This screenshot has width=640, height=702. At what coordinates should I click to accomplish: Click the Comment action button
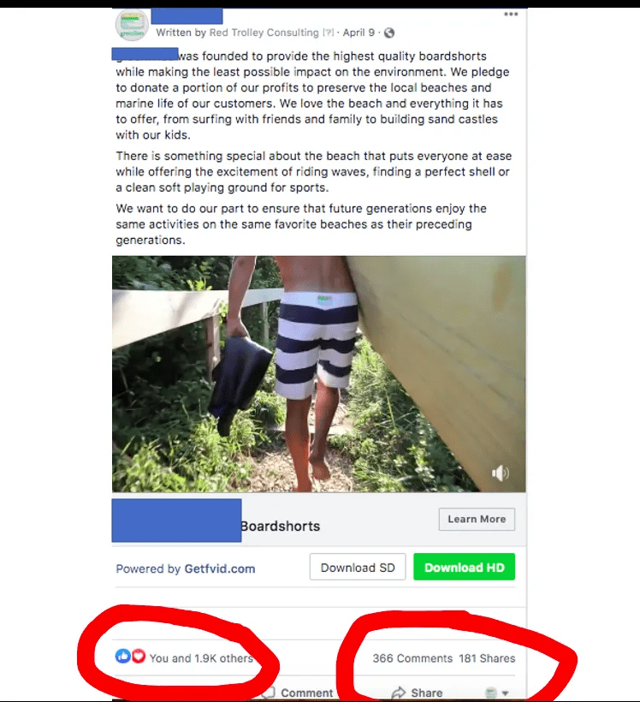tap(299, 693)
